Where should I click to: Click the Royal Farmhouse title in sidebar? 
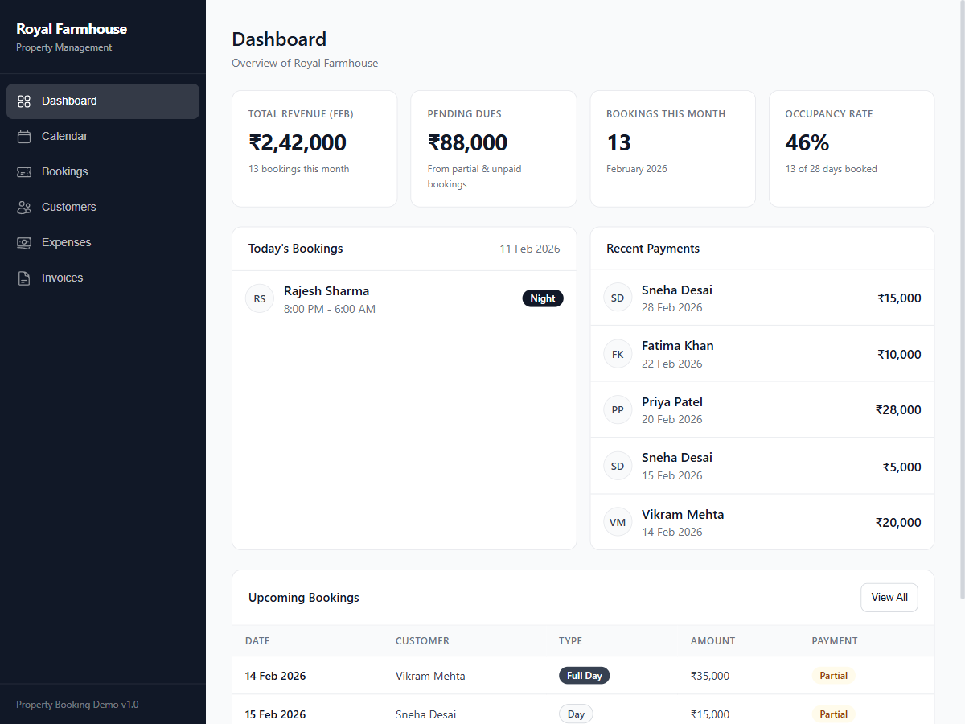[72, 29]
